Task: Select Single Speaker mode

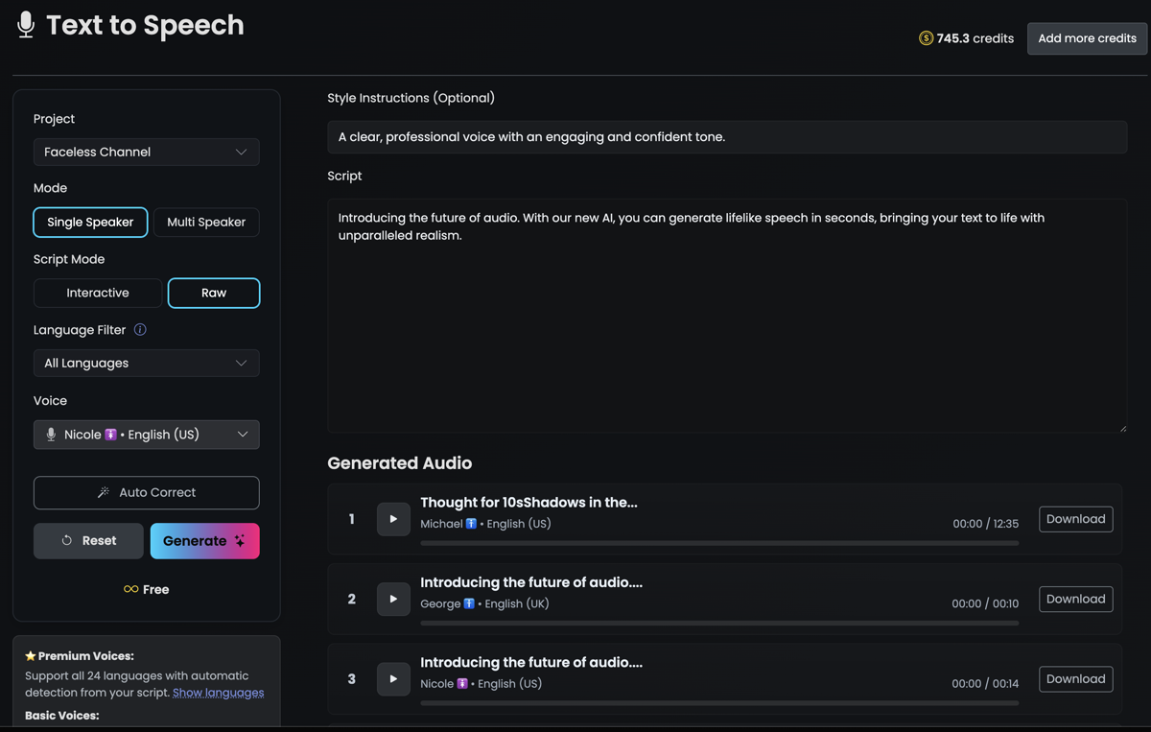Action: [90, 222]
